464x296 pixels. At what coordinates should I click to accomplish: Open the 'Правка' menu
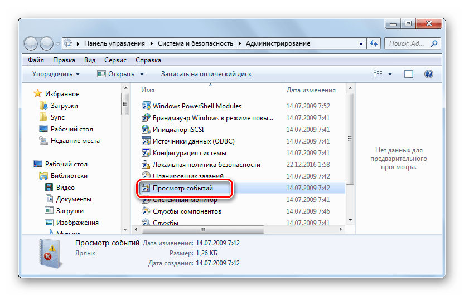coord(64,60)
